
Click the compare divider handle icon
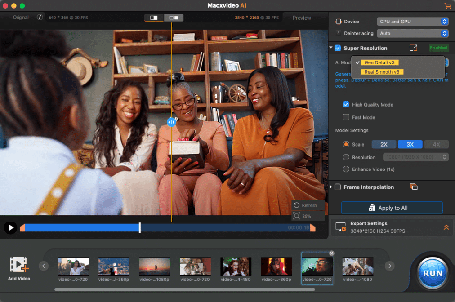point(171,122)
